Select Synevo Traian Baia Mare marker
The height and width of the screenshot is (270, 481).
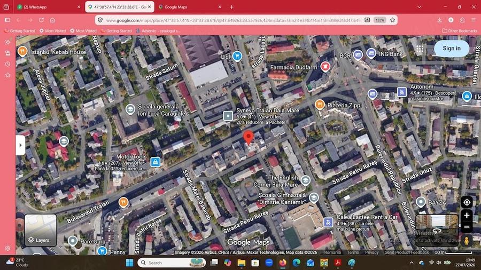coord(228,116)
